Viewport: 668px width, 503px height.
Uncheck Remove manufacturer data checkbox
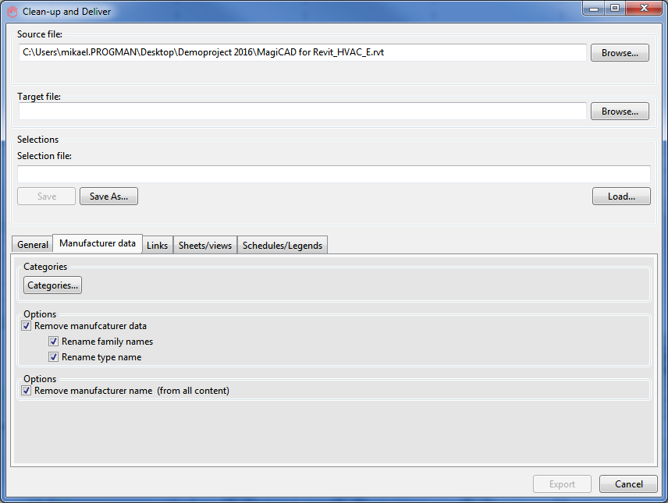(x=27, y=326)
